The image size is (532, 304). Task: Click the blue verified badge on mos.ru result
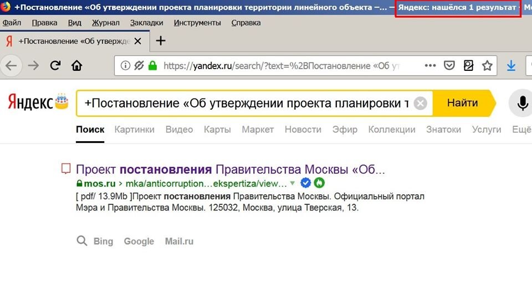click(x=306, y=183)
